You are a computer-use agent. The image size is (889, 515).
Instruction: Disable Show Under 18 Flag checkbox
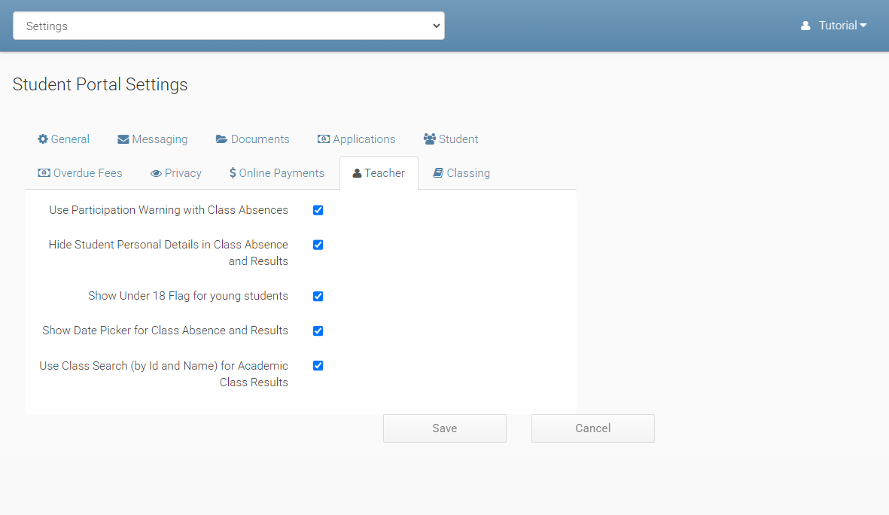[x=318, y=296]
